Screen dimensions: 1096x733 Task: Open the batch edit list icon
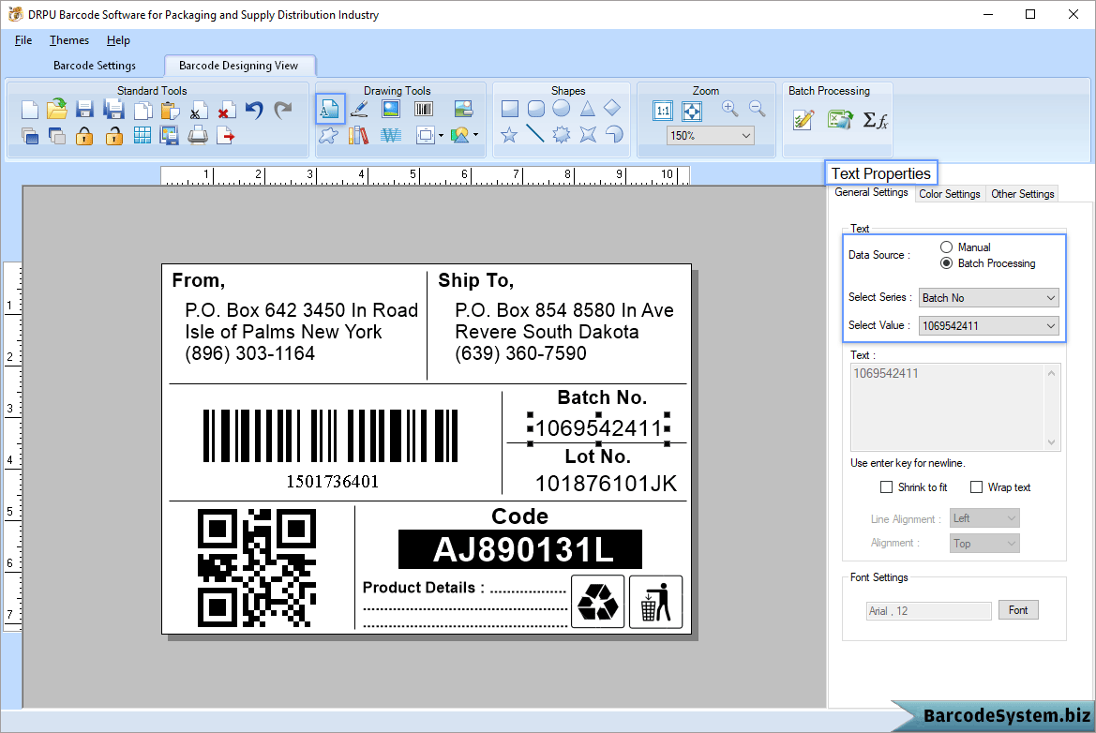(x=803, y=120)
